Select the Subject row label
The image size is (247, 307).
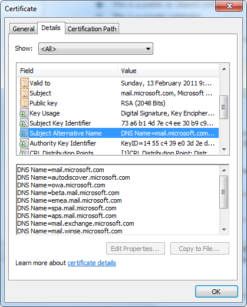point(40,93)
